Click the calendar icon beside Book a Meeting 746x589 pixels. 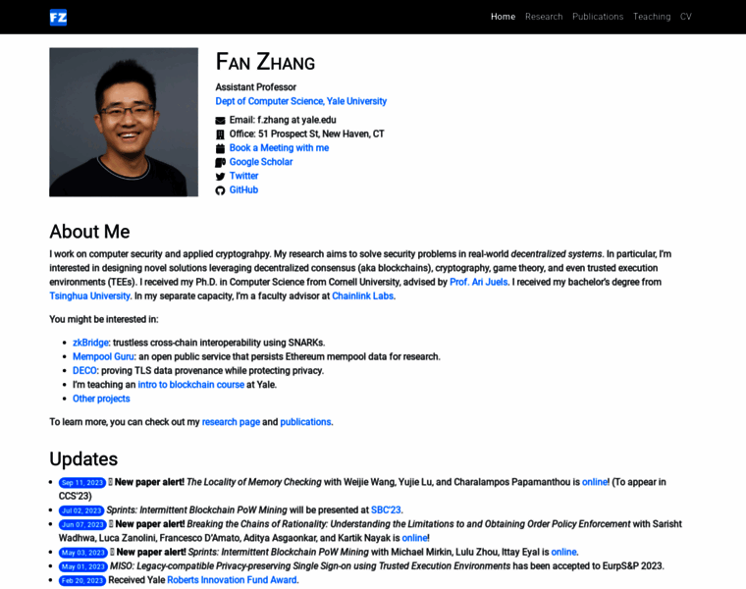pyautogui.click(x=220, y=148)
